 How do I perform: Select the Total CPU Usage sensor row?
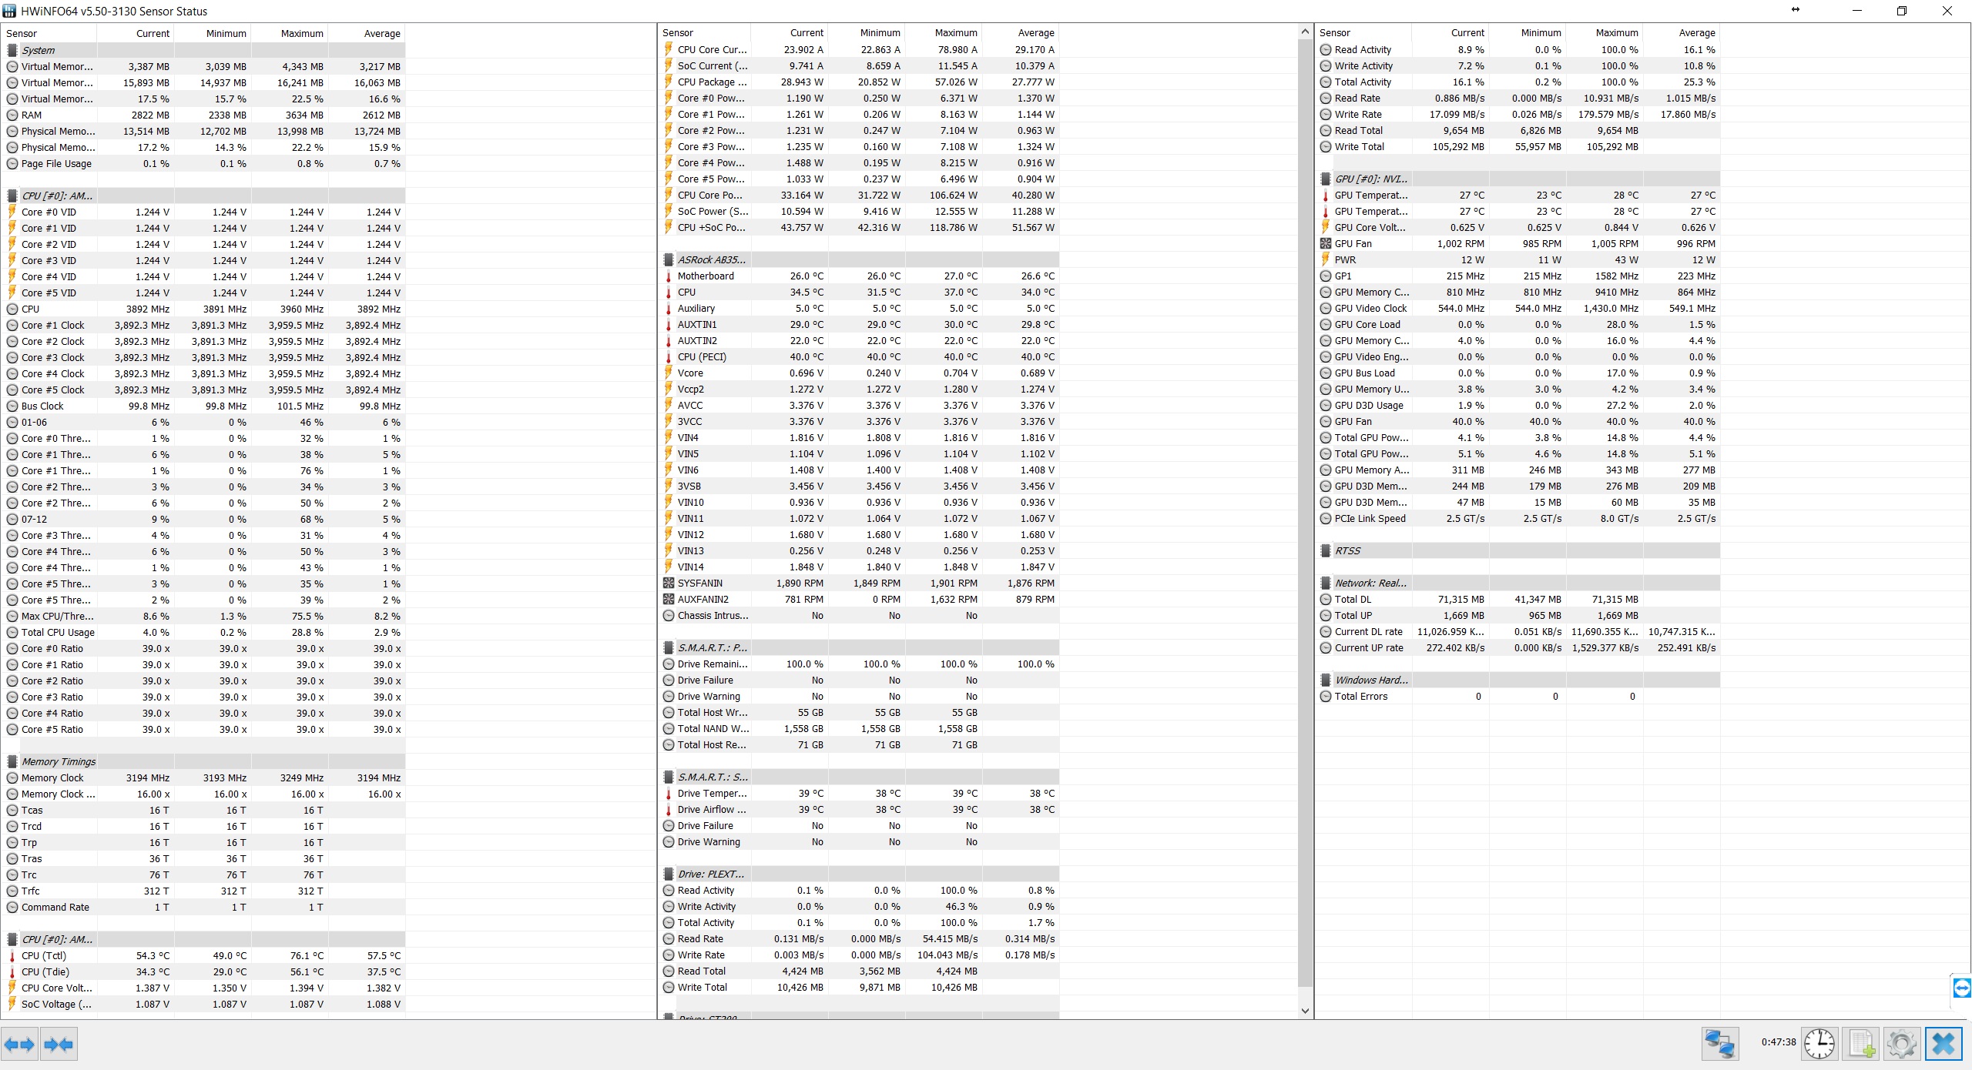click(x=58, y=632)
